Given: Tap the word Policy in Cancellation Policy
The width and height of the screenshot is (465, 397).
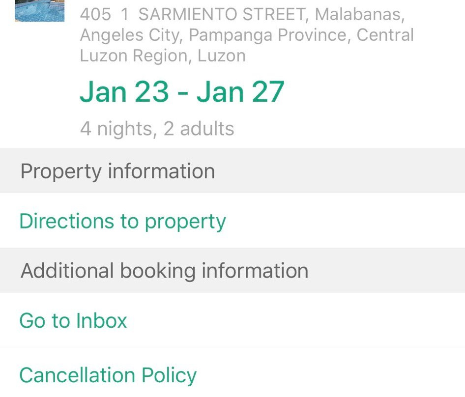Looking at the screenshot, I should tap(169, 375).
